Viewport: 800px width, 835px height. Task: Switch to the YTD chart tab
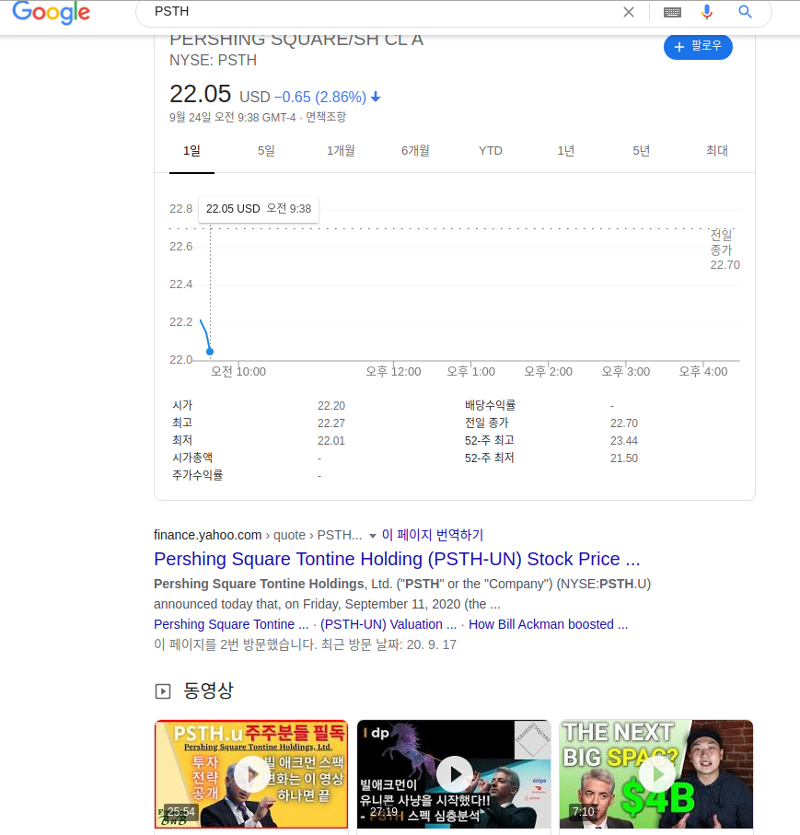tap(491, 151)
